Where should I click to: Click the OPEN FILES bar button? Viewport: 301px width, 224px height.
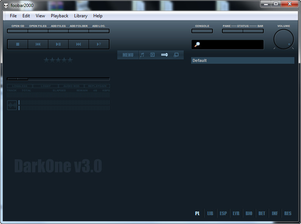38,31
